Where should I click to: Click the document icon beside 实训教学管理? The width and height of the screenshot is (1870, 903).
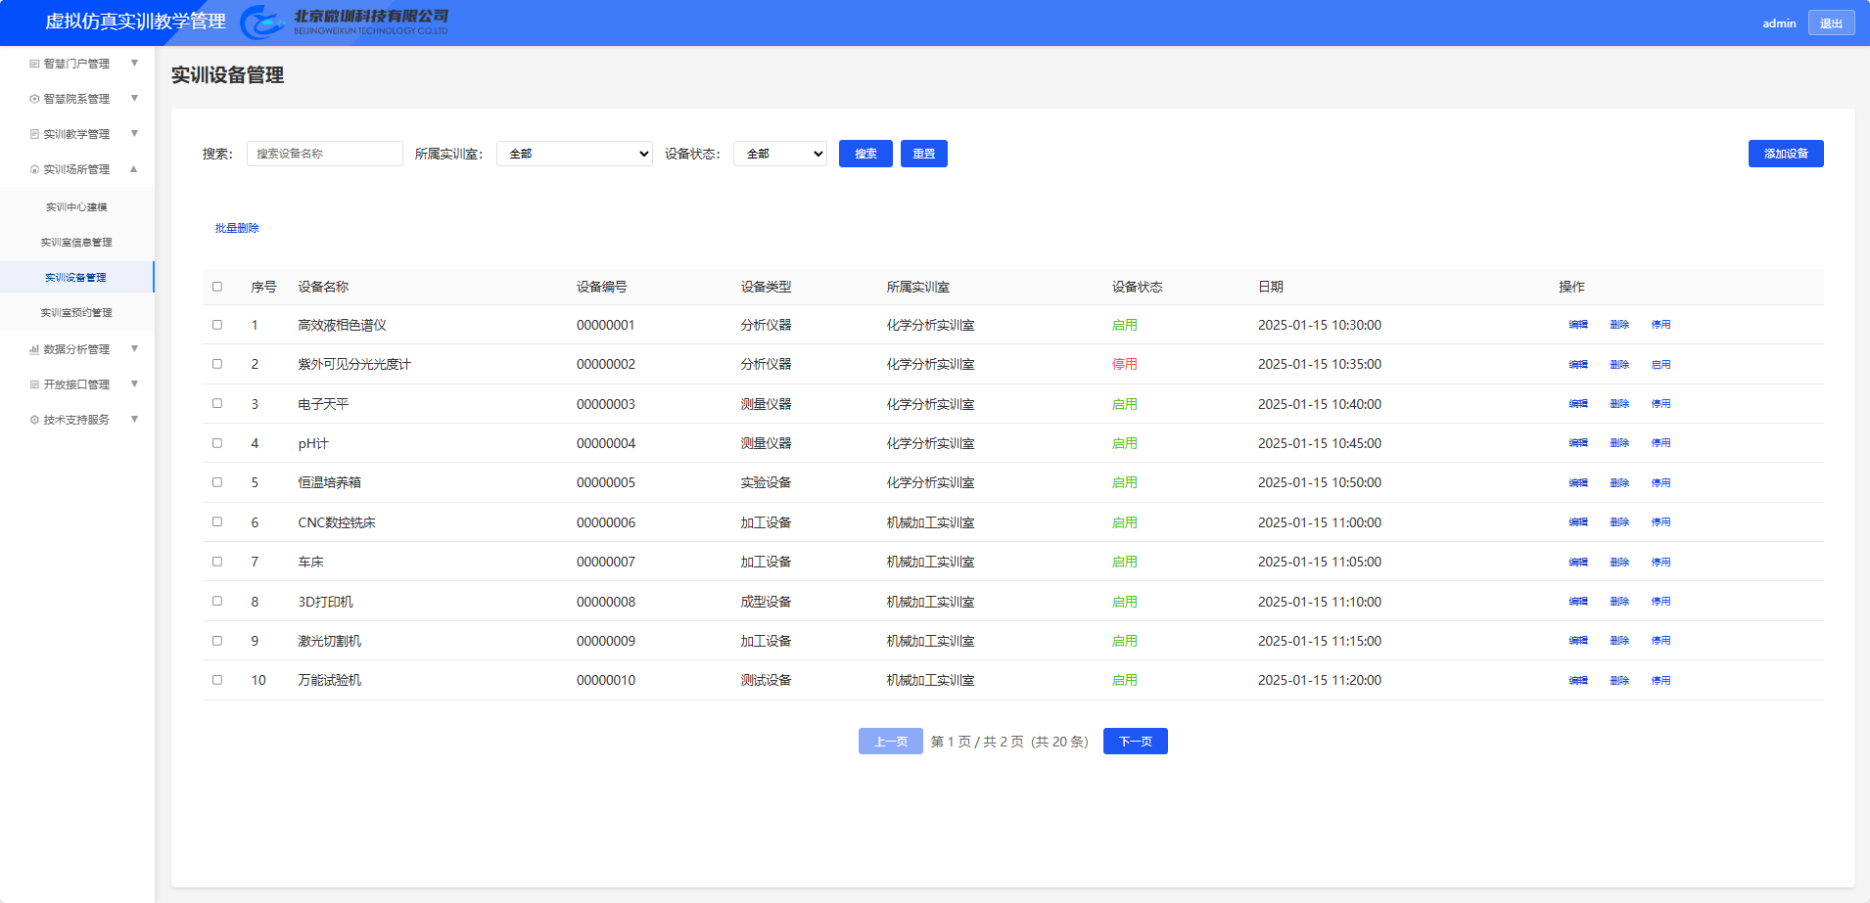tap(34, 134)
